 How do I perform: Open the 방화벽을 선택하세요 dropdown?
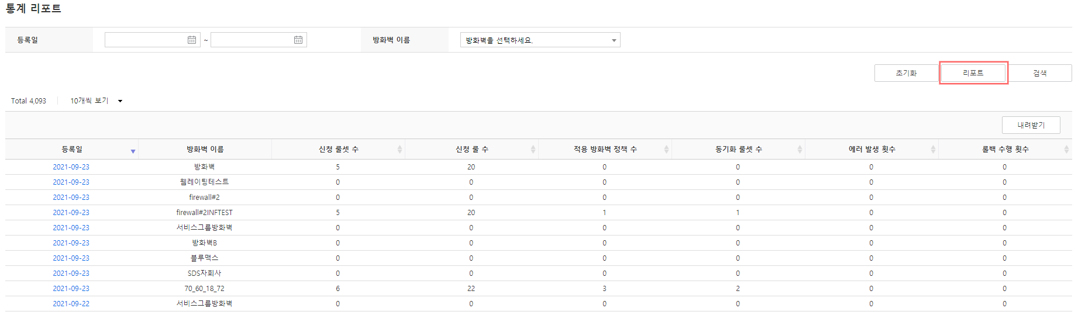pos(540,40)
